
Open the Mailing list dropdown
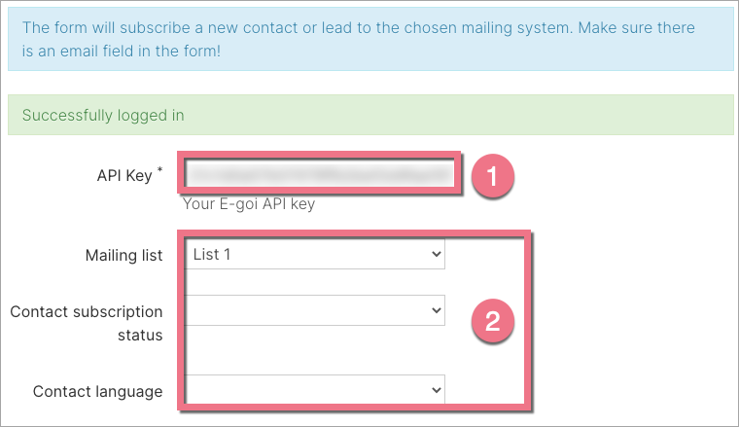315,255
